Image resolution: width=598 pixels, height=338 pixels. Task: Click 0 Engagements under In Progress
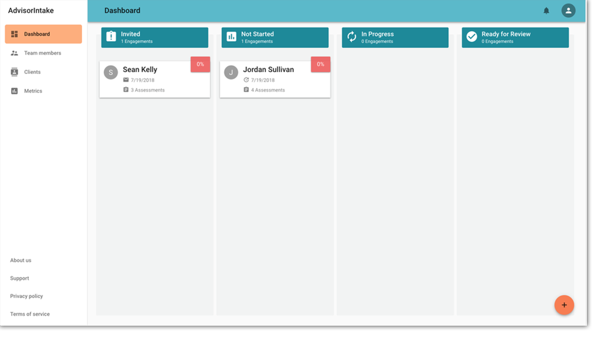coord(377,41)
